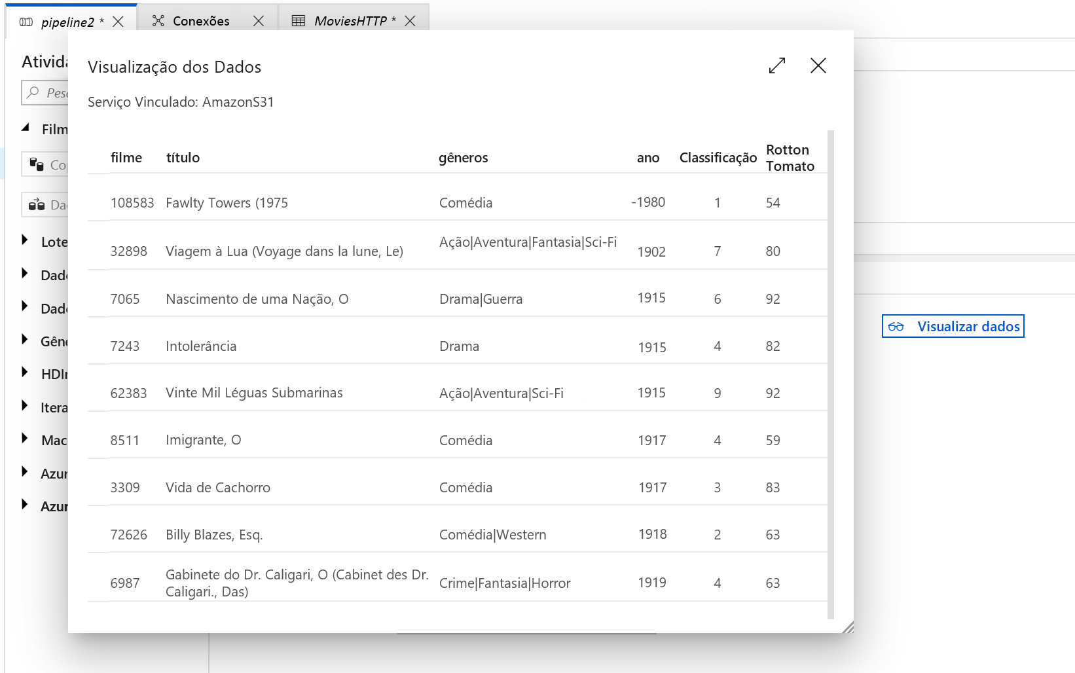Select the Vinte Mil Léguas Submarinas cell
This screenshot has width=1075, height=673.
(x=254, y=393)
